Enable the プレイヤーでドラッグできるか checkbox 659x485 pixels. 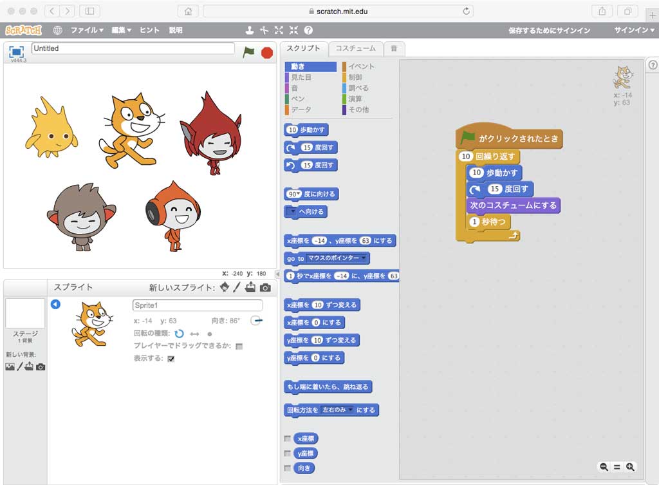239,347
